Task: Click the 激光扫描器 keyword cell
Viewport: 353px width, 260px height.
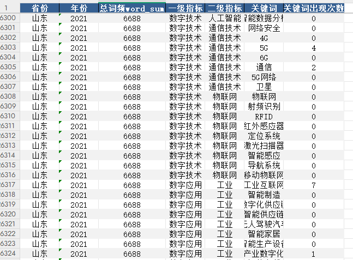Action: [x=264, y=146]
